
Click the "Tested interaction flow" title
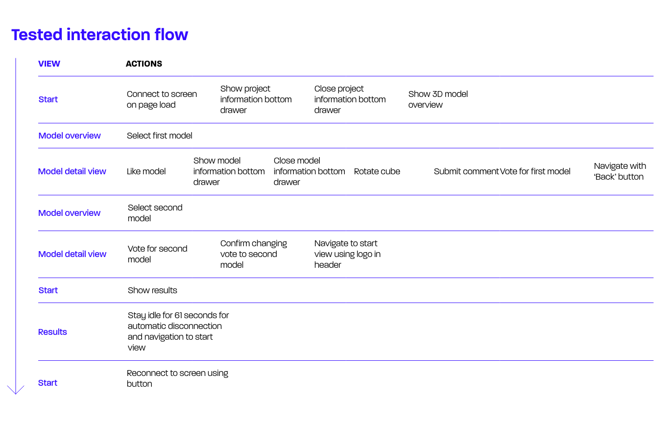100,35
